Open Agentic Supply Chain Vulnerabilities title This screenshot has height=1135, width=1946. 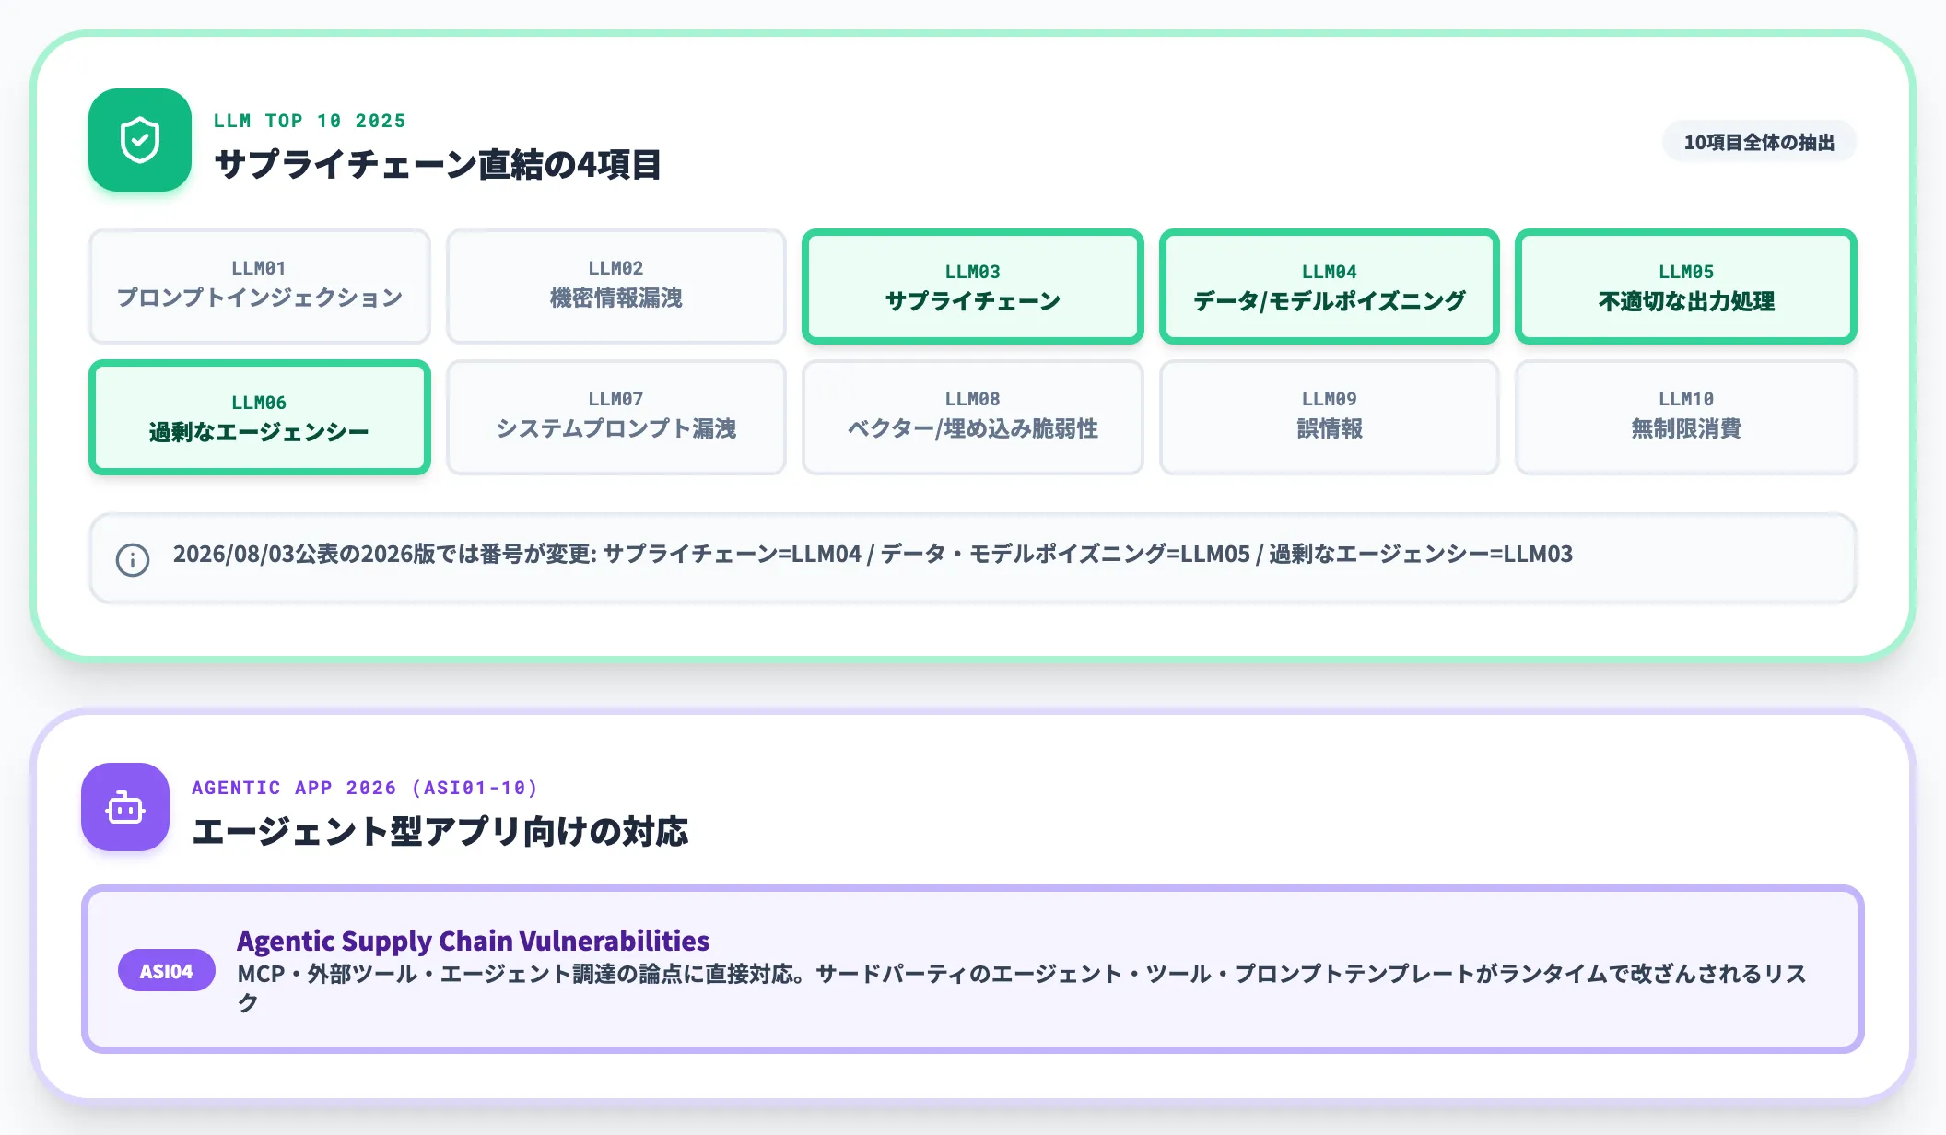[x=473, y=941]
